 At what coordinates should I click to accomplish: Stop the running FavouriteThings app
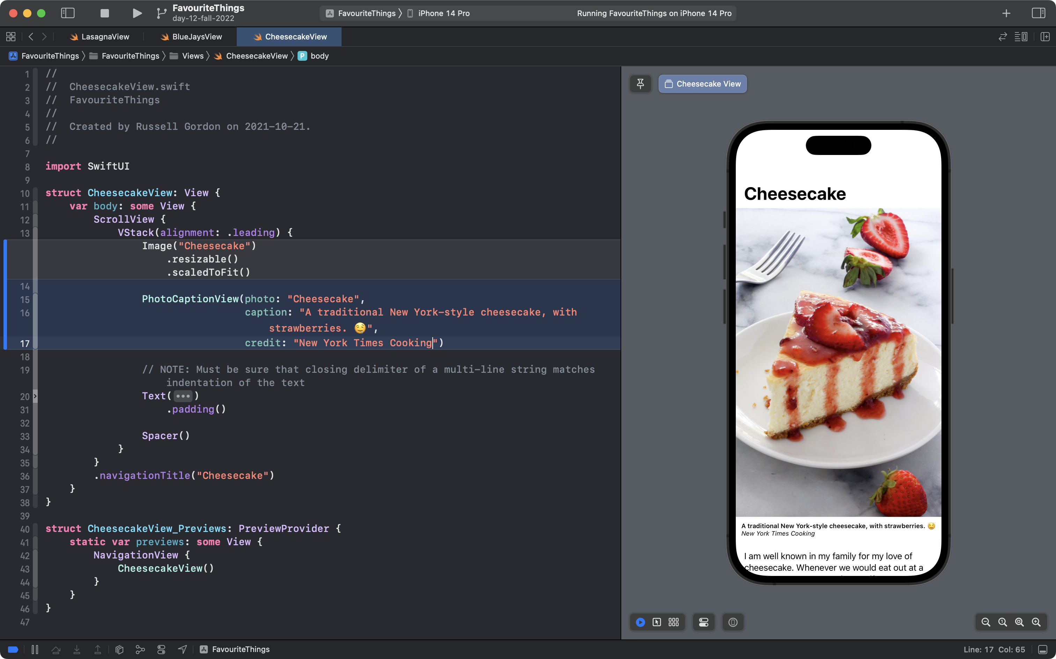[104, 13]
